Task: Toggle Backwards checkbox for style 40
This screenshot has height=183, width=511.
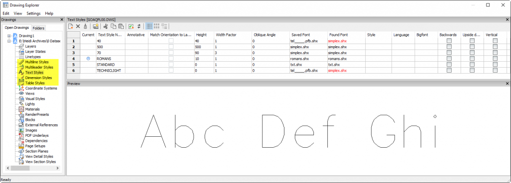Action: [x=449, y=41]
